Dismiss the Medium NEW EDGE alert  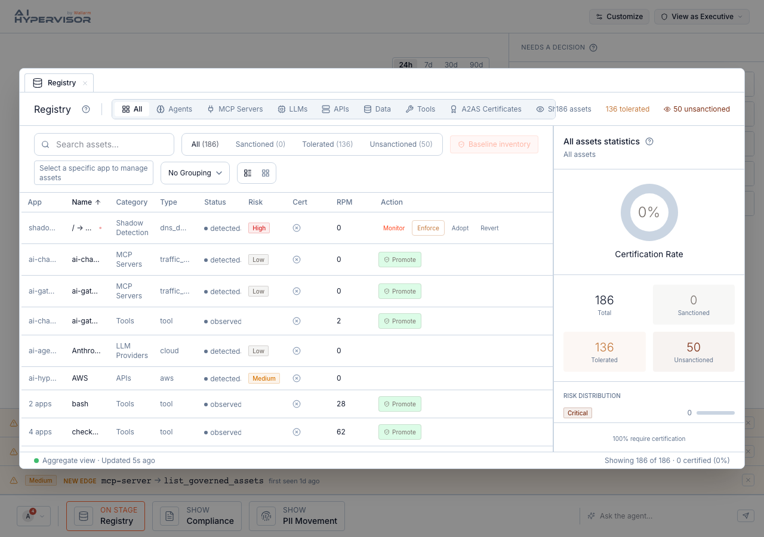[x=748, y=480]
